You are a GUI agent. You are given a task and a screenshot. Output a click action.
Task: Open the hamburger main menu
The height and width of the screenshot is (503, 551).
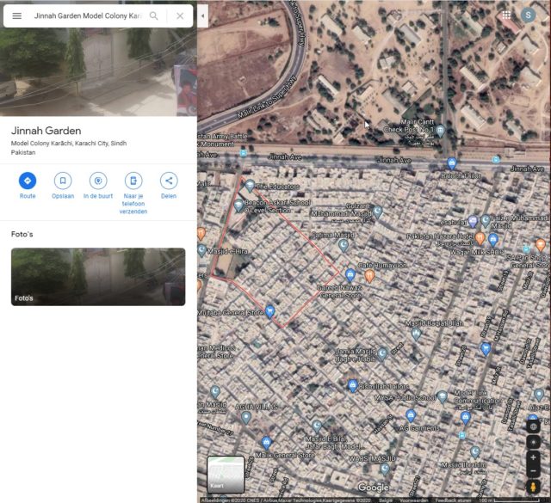click(17, 15)
